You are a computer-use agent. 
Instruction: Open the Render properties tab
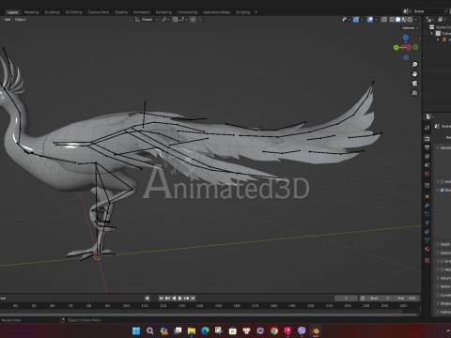427,138
